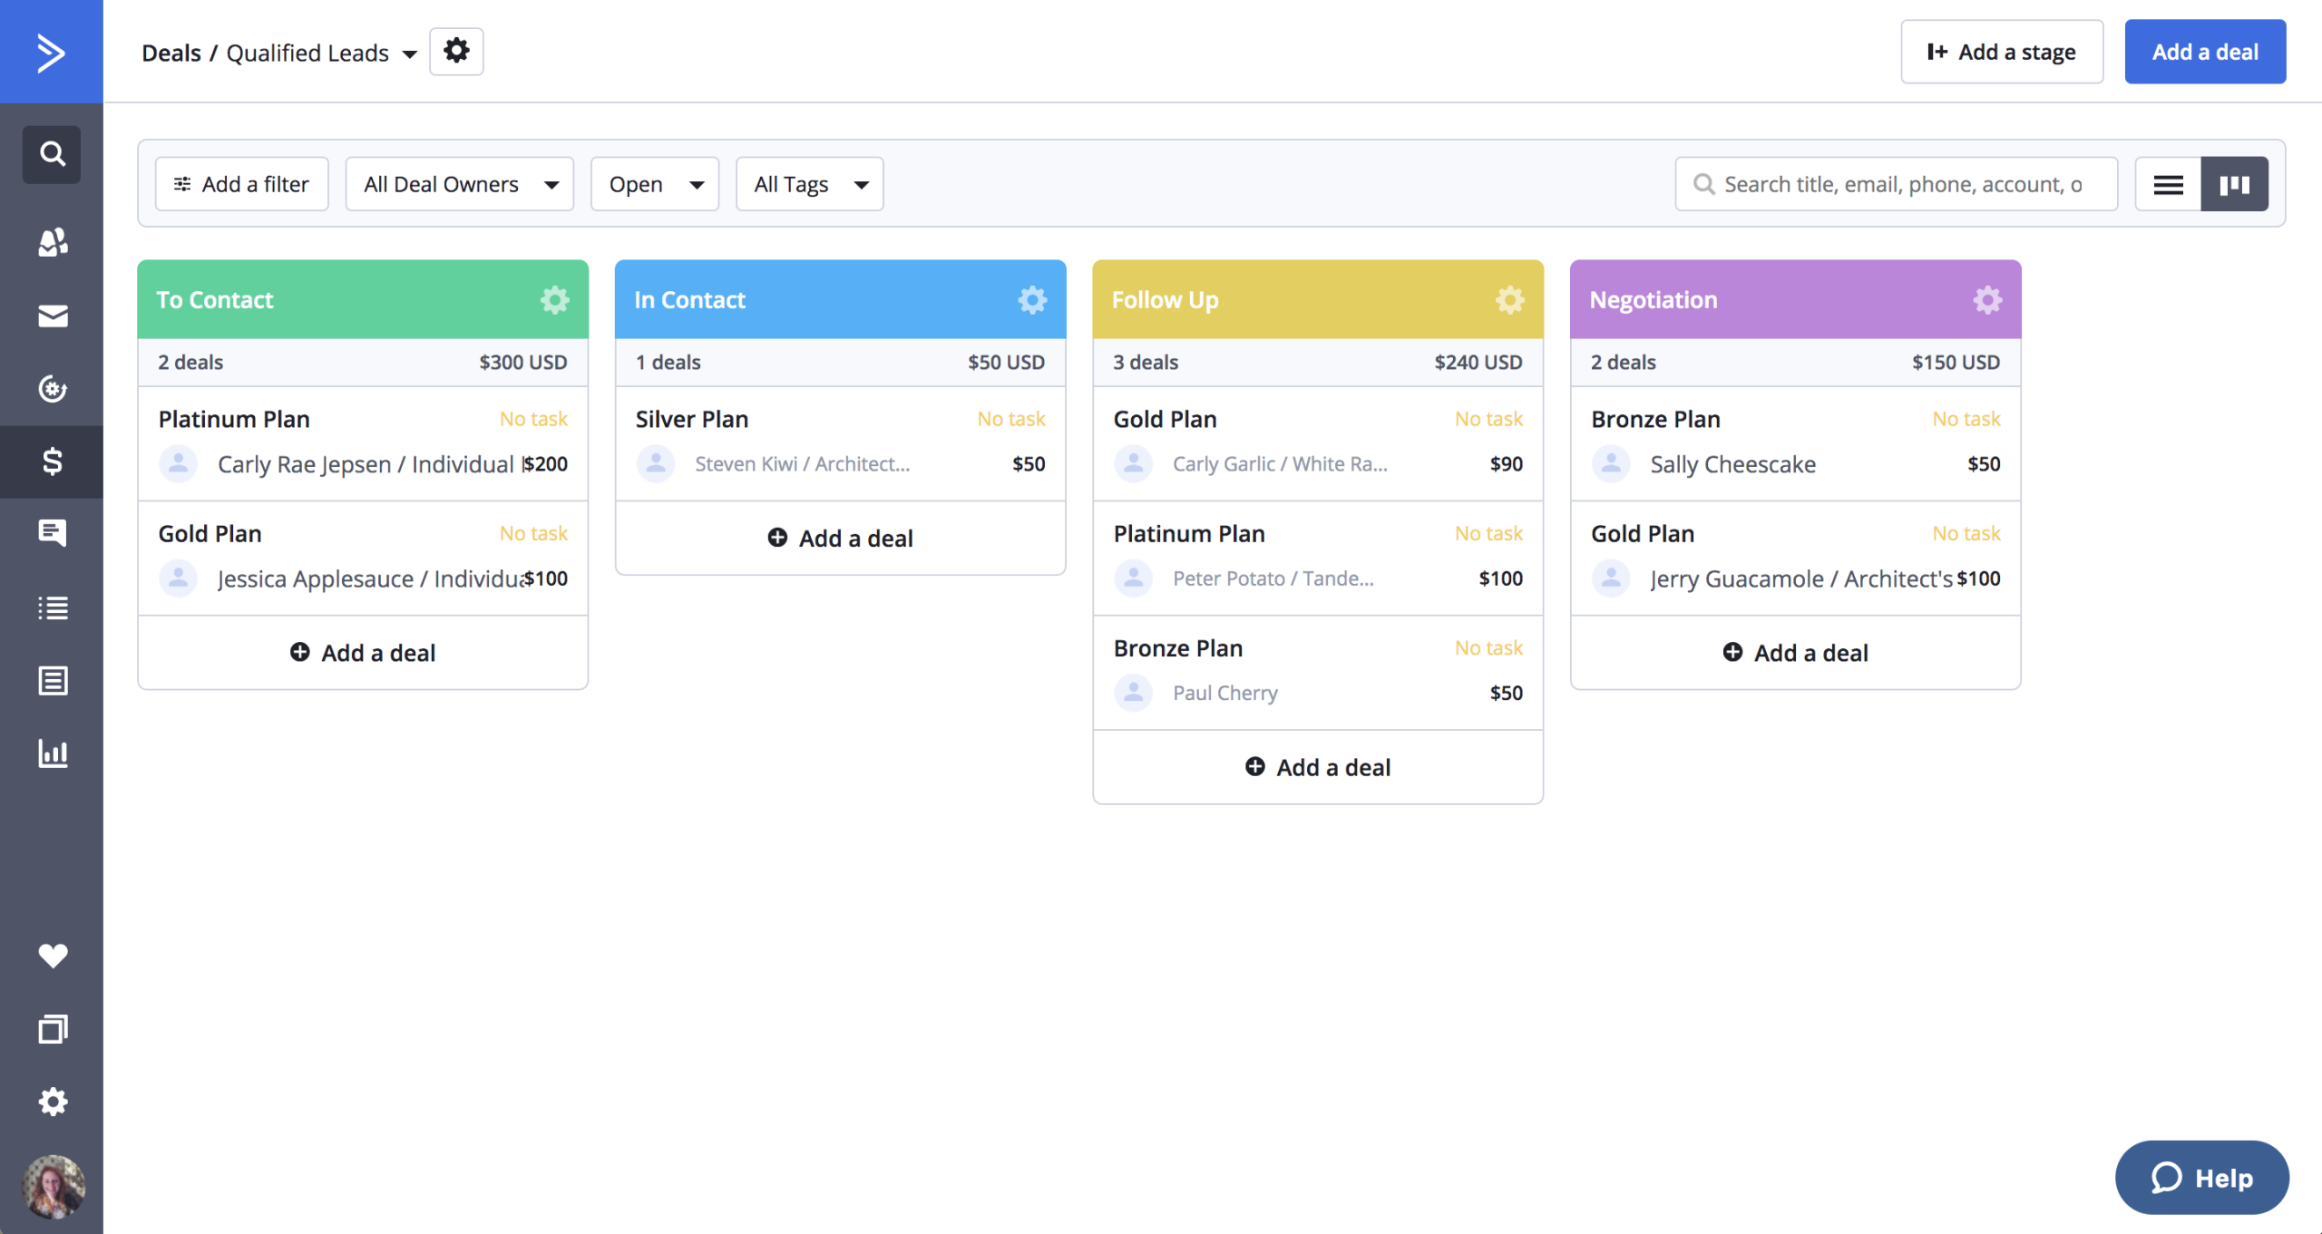
Task: Open the Open status filter dropdown
Action: 655,183
